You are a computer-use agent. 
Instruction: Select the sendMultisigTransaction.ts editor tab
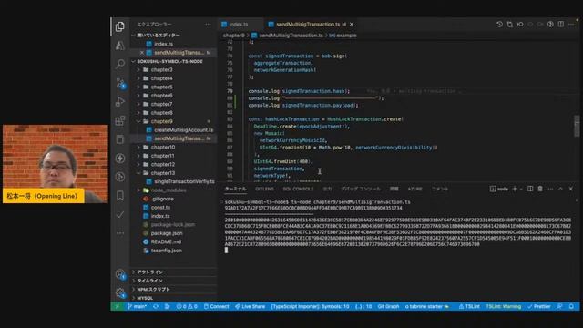click(x=308, y=25)
